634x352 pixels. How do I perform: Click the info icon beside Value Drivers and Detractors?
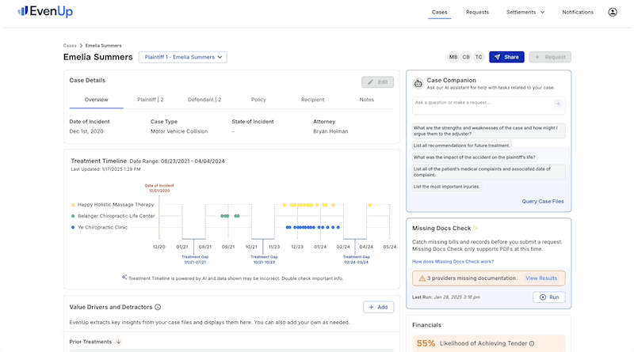[x=158, y=307]
